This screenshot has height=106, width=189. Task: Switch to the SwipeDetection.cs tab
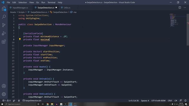coord(46,8)
